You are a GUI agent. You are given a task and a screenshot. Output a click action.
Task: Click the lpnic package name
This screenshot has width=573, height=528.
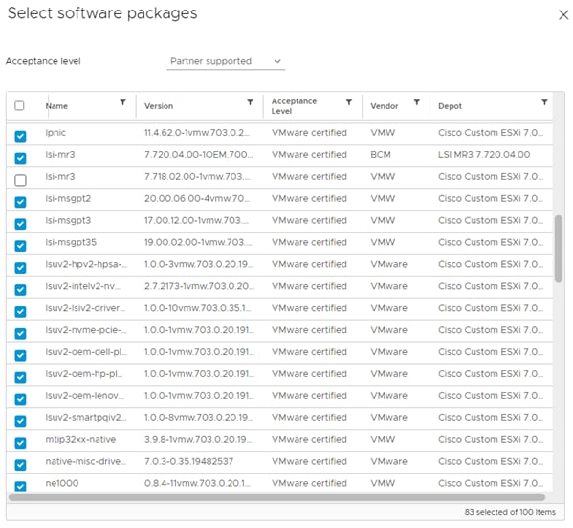55,133
